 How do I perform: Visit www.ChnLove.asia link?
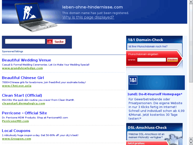click(x=17, y=86)
